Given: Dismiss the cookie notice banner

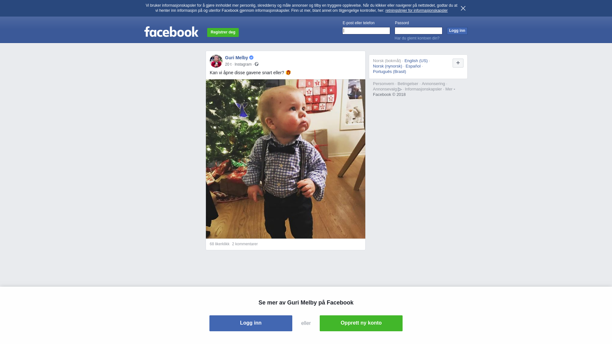Looking at the screenshot, I should 463,8.
